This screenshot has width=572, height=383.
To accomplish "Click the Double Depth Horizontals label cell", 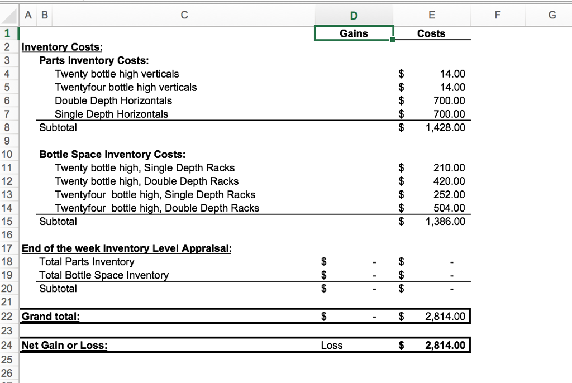I will pos(113,101).
